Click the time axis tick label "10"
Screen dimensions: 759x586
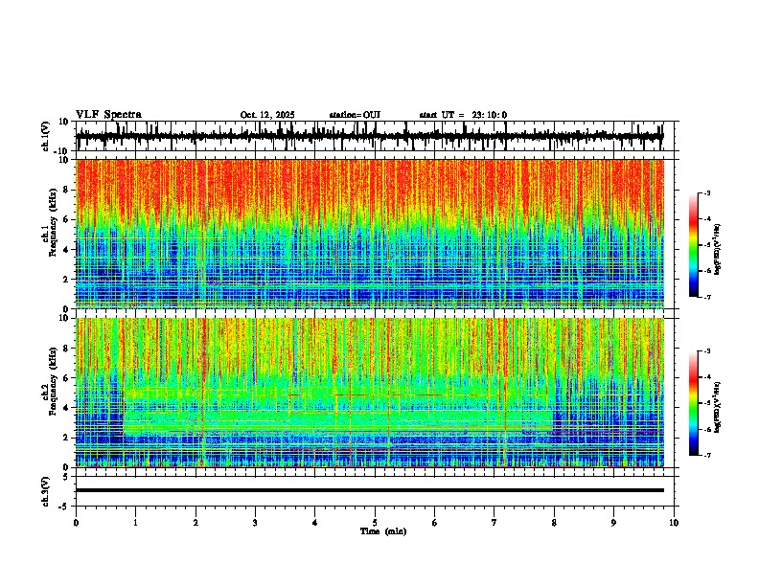(x=674, y=523)
